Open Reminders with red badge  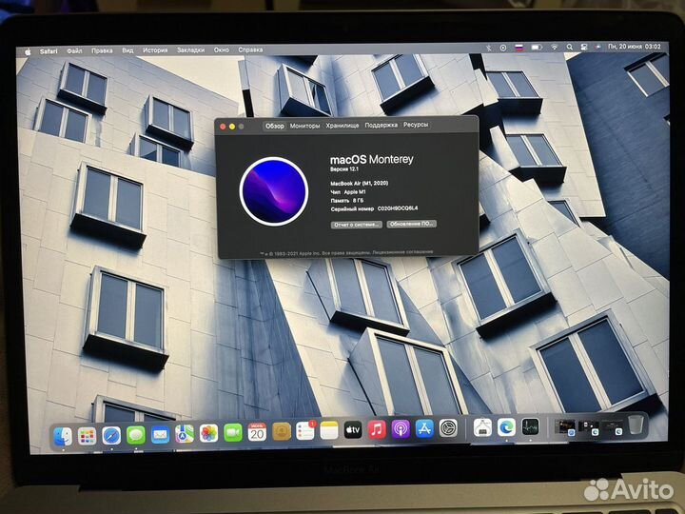coord(305,430)
